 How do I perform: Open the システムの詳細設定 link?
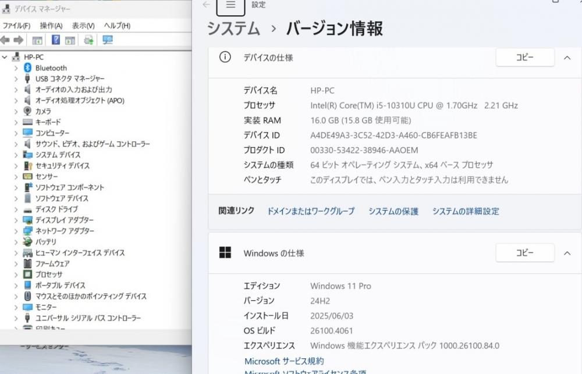coord(466,211)
